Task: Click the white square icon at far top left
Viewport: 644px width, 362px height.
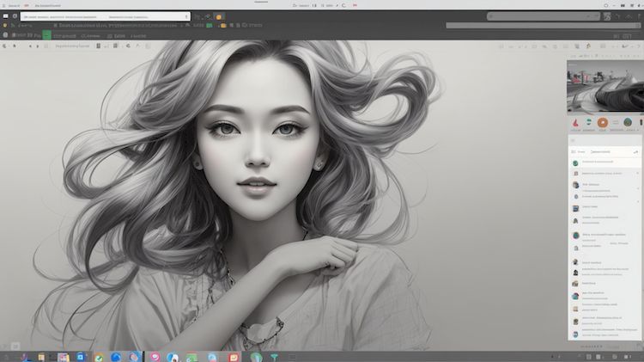Action: pyautogui.click(x=6, y=16)
